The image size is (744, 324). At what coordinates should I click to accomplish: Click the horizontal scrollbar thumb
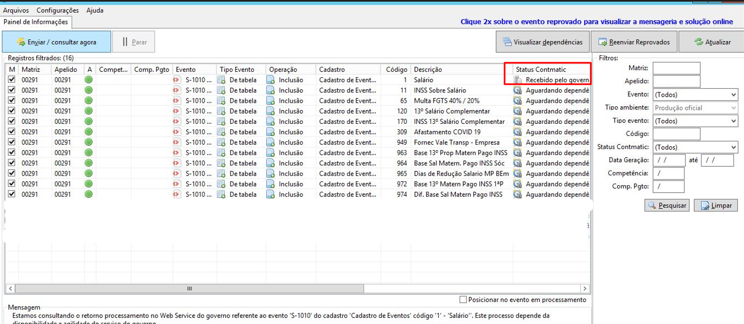coord(189,289)
